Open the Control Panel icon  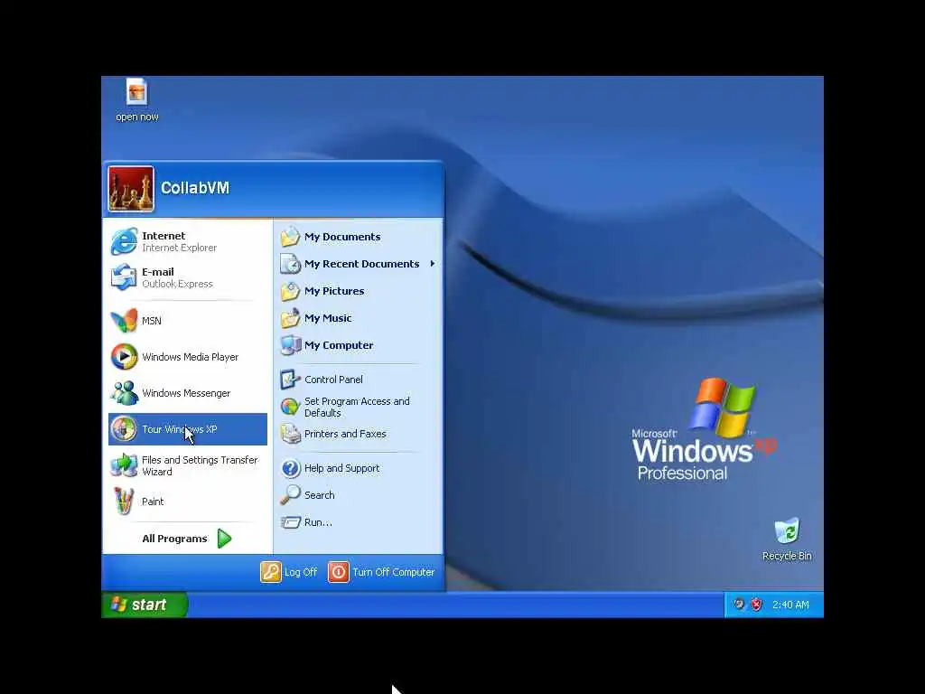(290, 380)
